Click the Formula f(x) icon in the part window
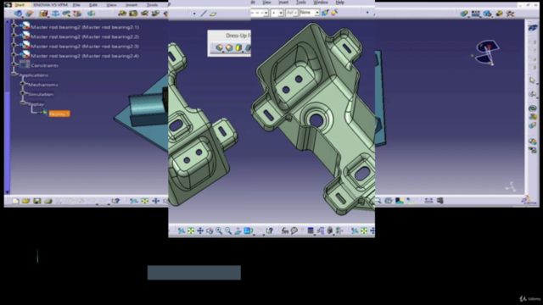This screenshot has width=543, height=305. (x=285, y=230)
